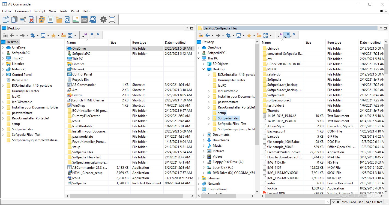Screen dimensions: 389x205
Task: Open the command prompt toolbar icon
Action: 84,19
